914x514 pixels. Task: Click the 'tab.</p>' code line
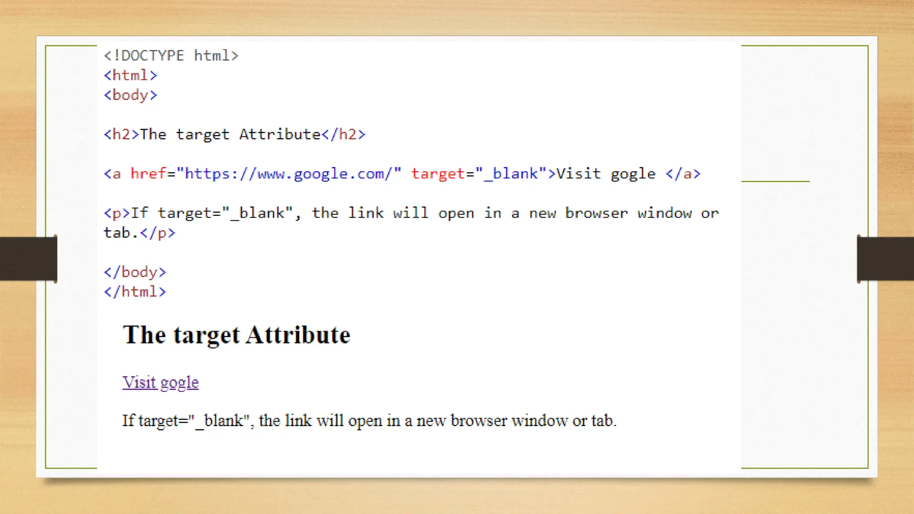(139, 233)
